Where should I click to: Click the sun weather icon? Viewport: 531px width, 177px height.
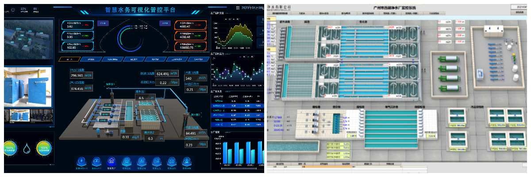pyautogui.click(x=13, y=8)
